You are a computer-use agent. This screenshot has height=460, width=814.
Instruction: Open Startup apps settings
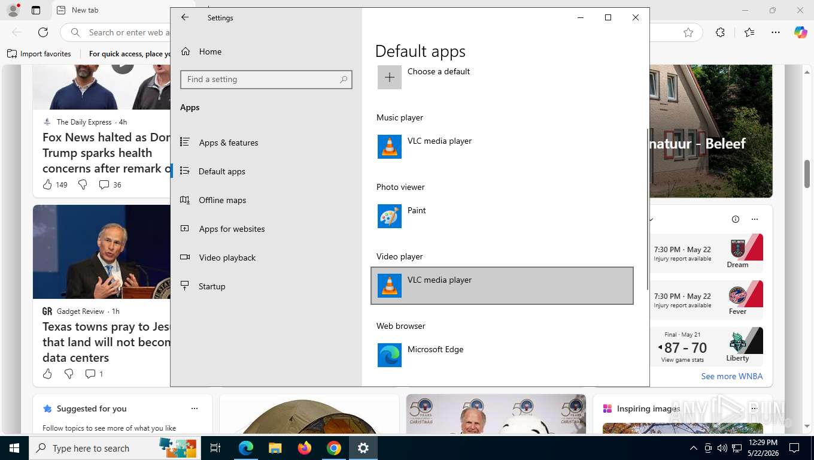[x=266, y=286]
